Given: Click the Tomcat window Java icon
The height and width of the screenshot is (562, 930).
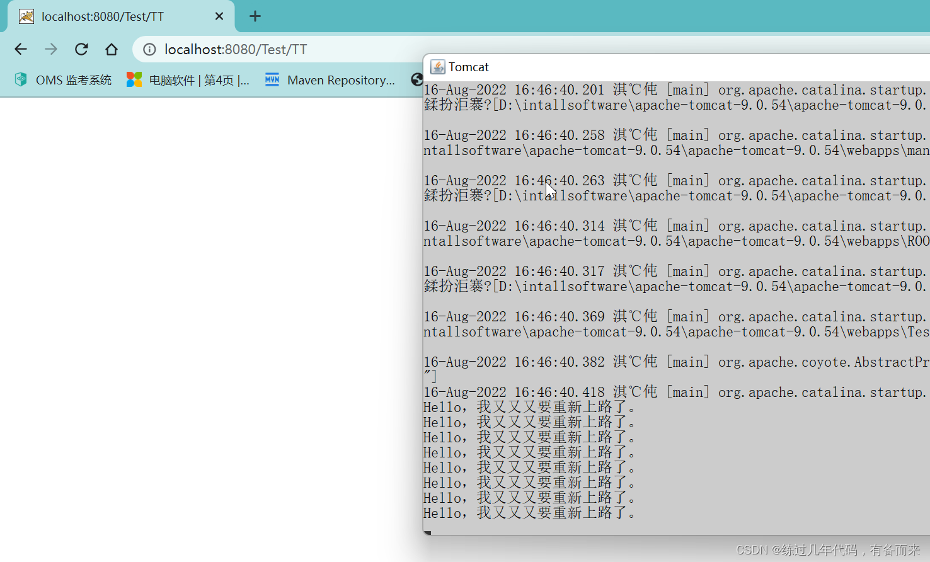Looking at the screenshot, I should [x=437, y=67].
